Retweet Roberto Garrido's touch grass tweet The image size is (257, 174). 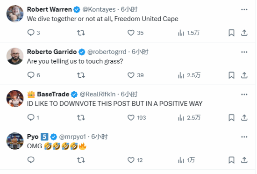81,75
